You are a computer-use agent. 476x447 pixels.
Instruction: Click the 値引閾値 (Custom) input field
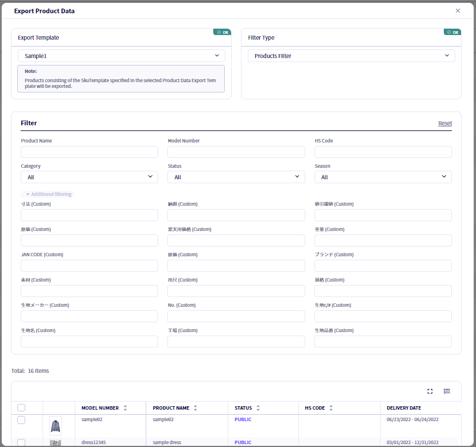tap(383, 215)
